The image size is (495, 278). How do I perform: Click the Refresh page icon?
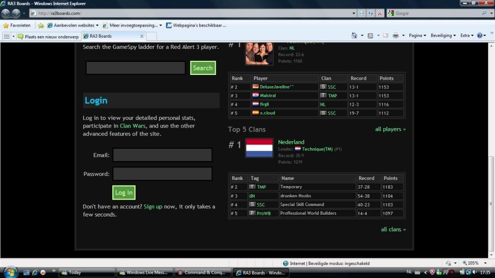(371, 13)
